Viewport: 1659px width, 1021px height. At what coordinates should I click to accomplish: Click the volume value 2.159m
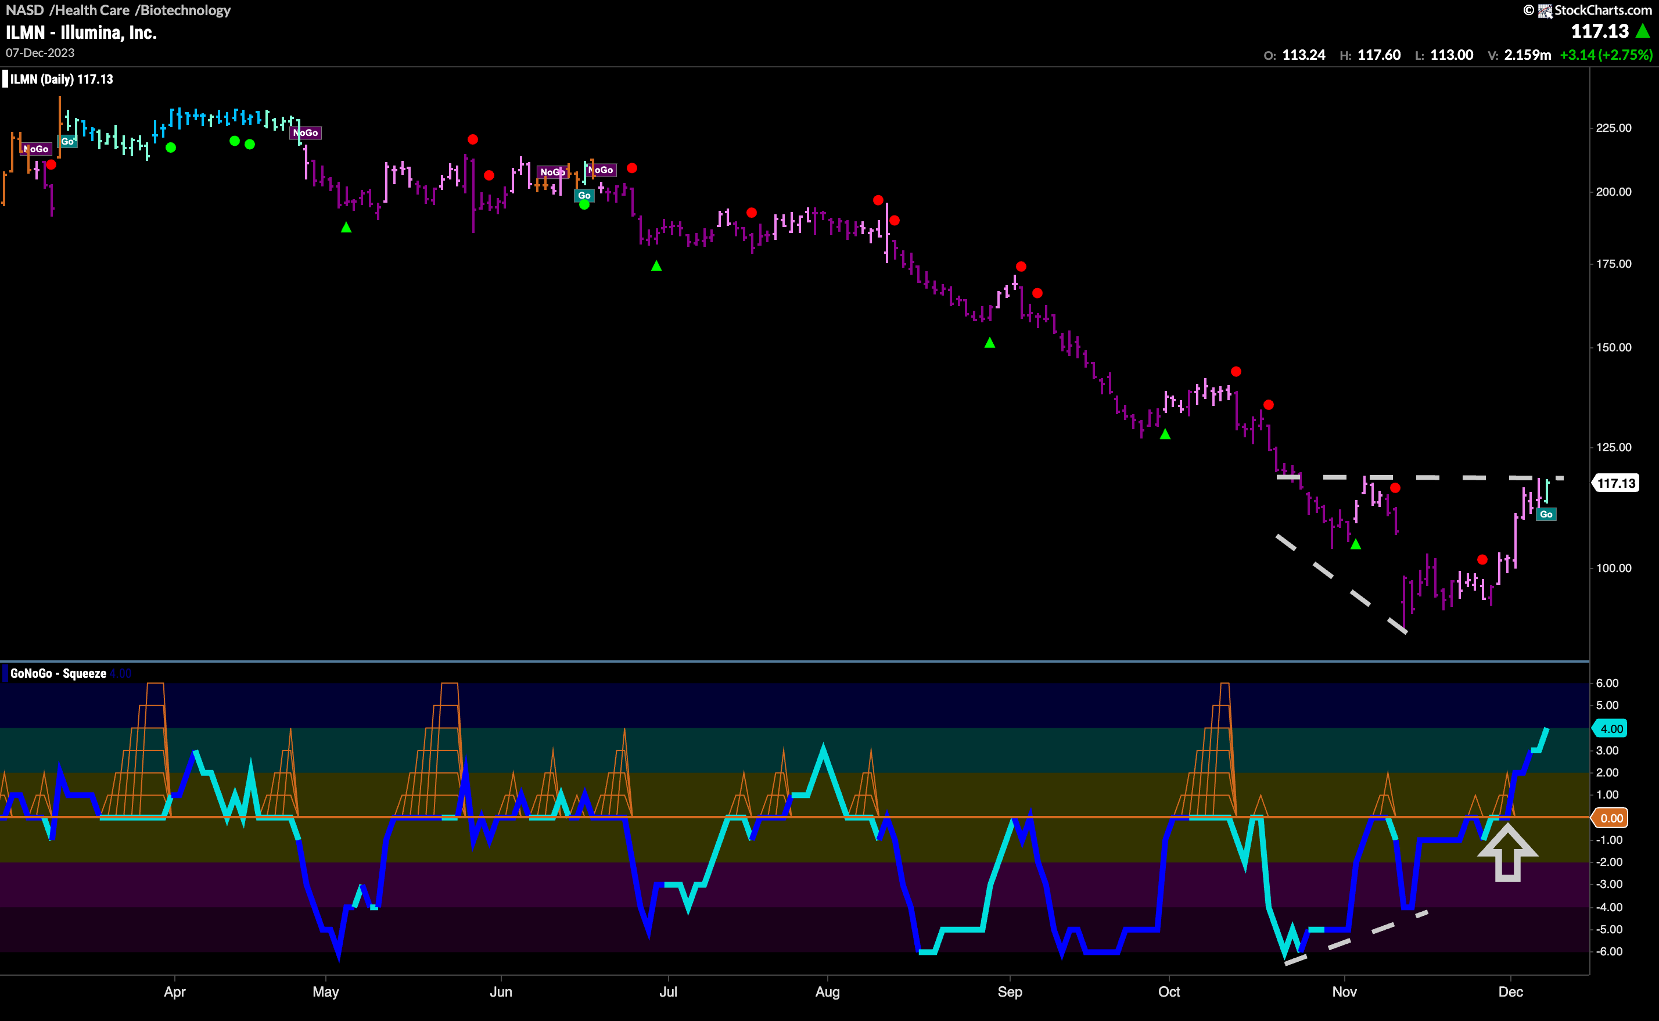click(x=1527, y=55)
